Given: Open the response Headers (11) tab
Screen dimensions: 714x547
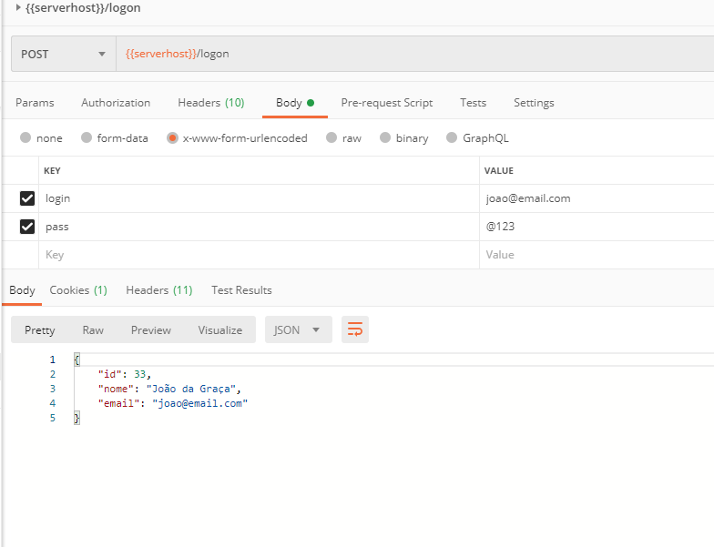Looking at the screenshot, I should (x=158, y=290).
